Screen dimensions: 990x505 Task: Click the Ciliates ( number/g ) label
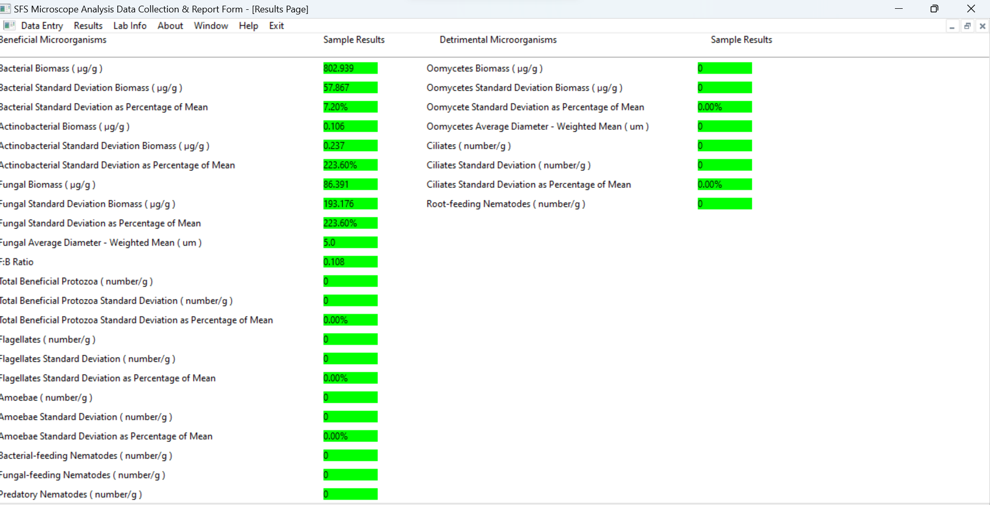point(469,146)
